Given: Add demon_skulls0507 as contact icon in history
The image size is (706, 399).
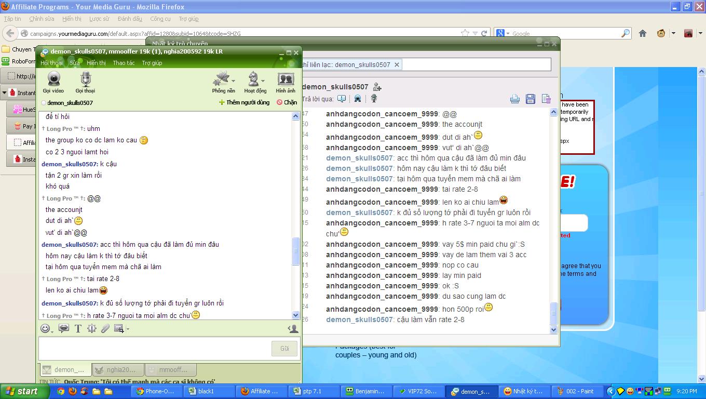Looking at the screenshot, I should pyautogui.click(x=377, y=87).
